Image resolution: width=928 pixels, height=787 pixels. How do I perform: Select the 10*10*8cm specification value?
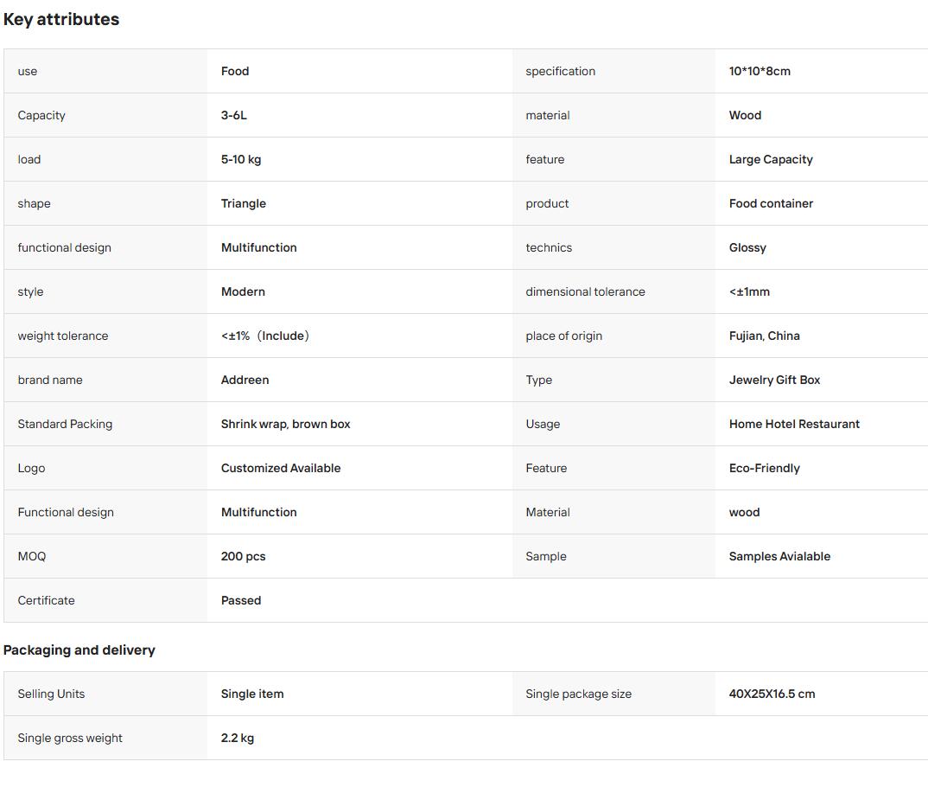760,71
